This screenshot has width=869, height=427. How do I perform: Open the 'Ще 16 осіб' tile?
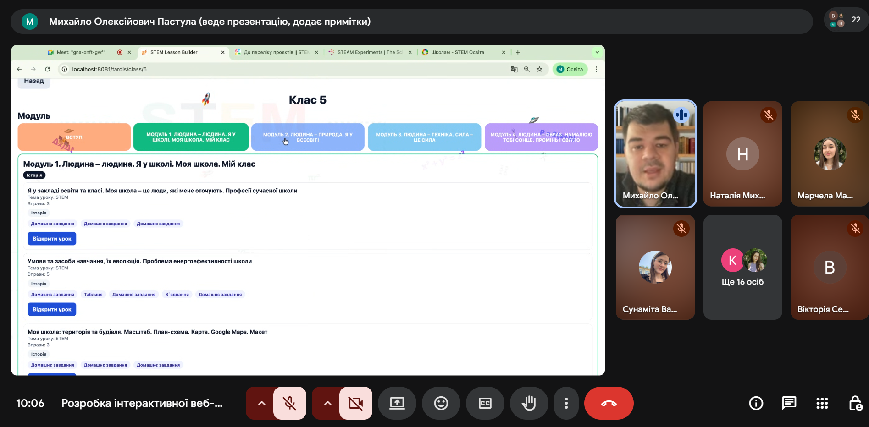click(742, 268)
